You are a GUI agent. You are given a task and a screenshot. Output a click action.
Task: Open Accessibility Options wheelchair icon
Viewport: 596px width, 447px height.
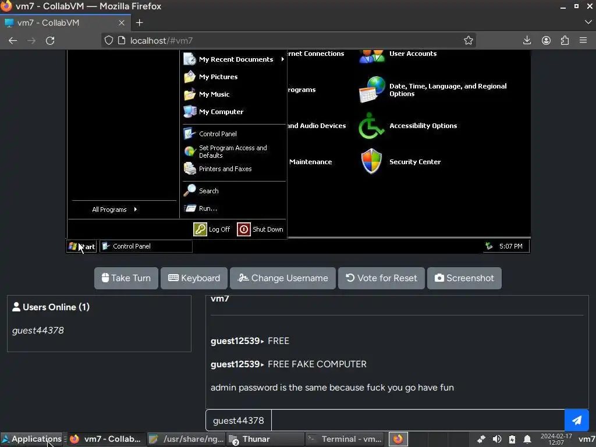coord(371,126)
